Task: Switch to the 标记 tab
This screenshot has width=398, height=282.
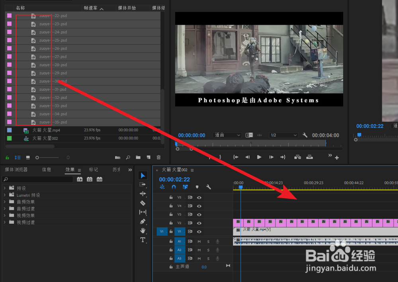Action: click(94, 169)
